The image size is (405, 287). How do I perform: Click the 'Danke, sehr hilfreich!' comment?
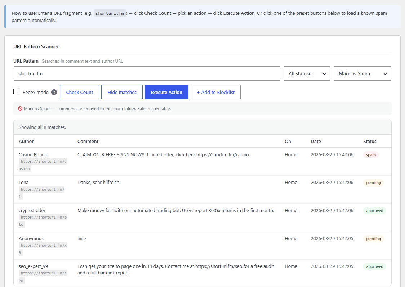[x=99, y=182]
